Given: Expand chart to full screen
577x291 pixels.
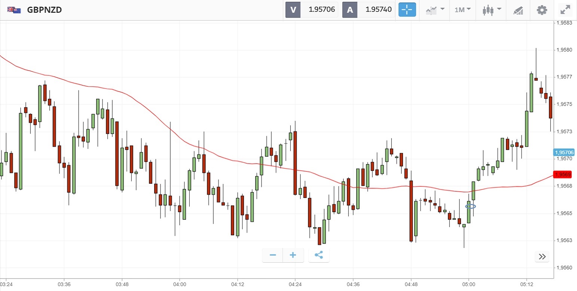Looking at the screenshot, I should 565,10.
